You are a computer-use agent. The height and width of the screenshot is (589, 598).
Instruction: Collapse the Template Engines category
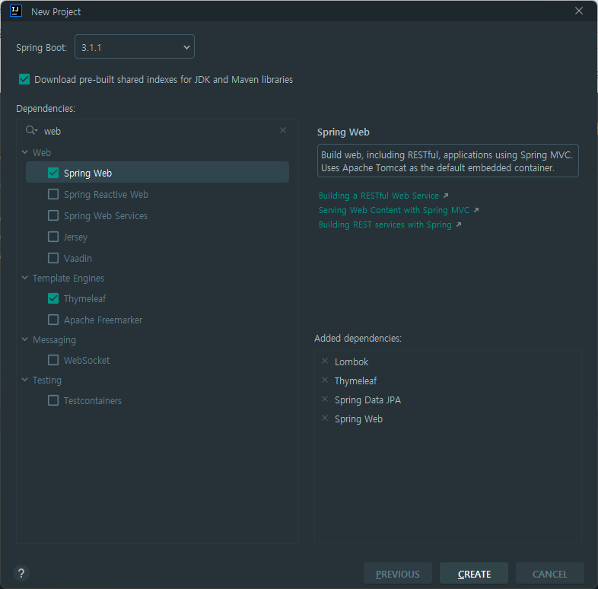click(25, 278)
